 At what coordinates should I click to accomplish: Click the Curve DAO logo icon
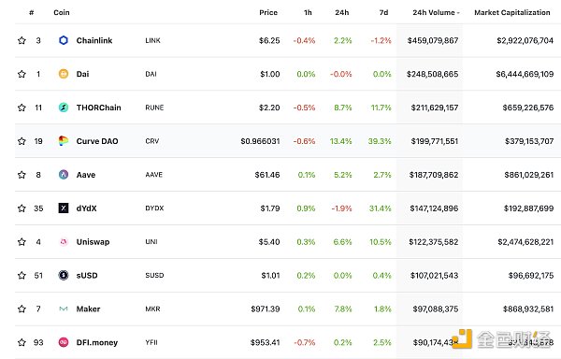(64, 141)
